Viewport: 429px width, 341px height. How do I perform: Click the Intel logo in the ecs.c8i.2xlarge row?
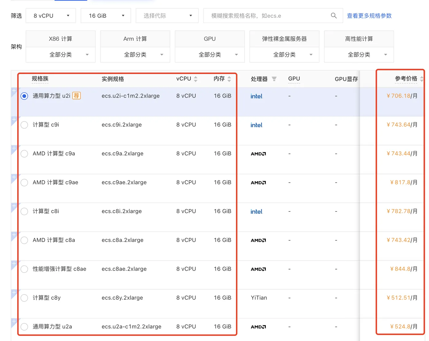[256, 211]
